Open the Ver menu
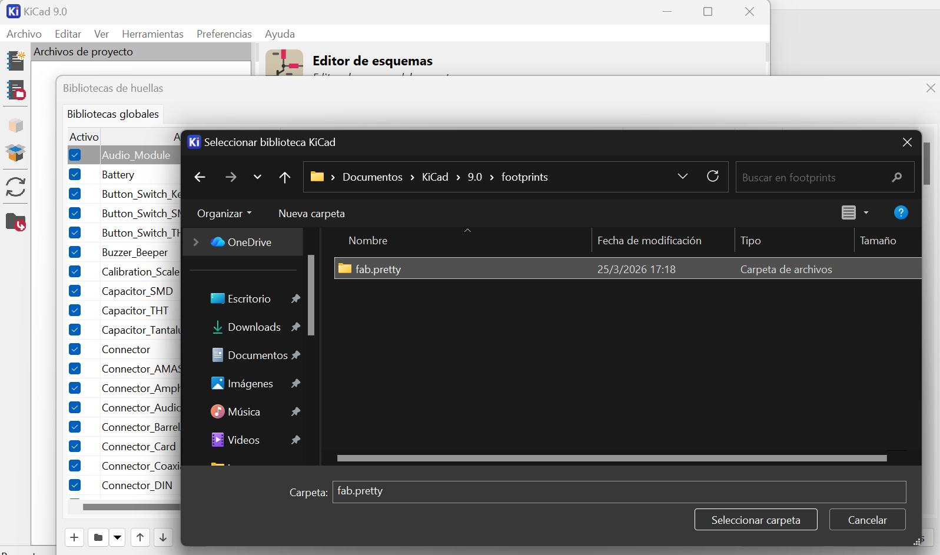 click(x=101, y=34)
